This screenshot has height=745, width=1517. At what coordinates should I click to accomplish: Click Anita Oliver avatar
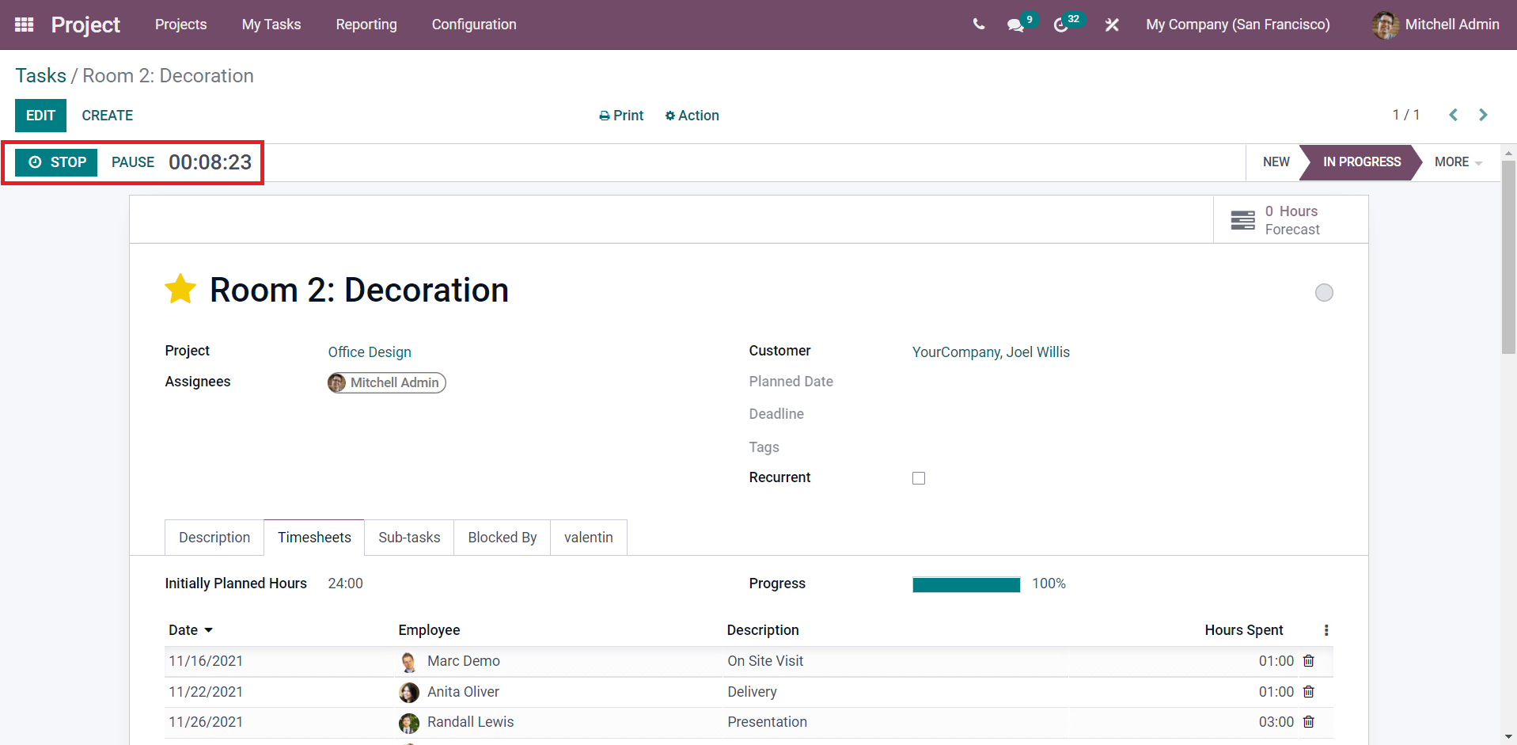pyautogui.click(x=408, y=692)
